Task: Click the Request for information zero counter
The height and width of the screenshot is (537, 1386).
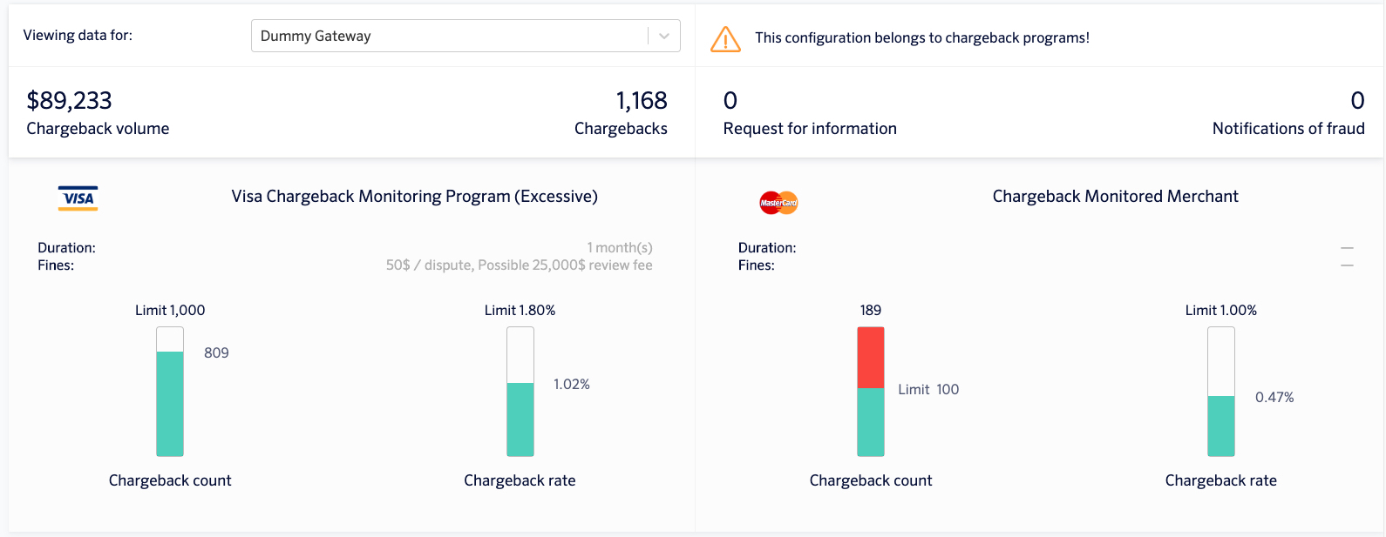Action: (x=729, y=100)
